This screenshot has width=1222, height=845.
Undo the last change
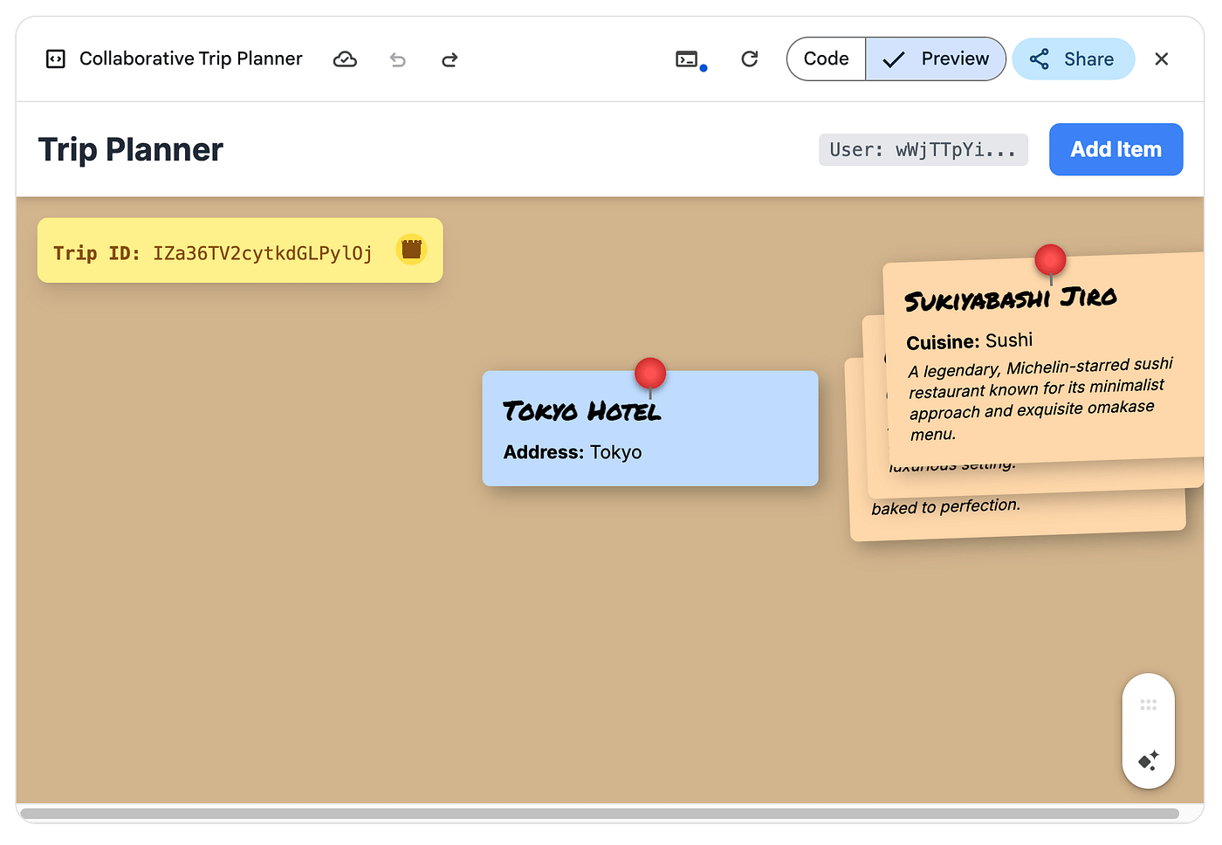398,59
